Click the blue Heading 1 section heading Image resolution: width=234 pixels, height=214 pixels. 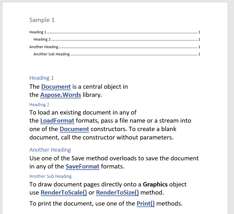(x=42, y=78)
